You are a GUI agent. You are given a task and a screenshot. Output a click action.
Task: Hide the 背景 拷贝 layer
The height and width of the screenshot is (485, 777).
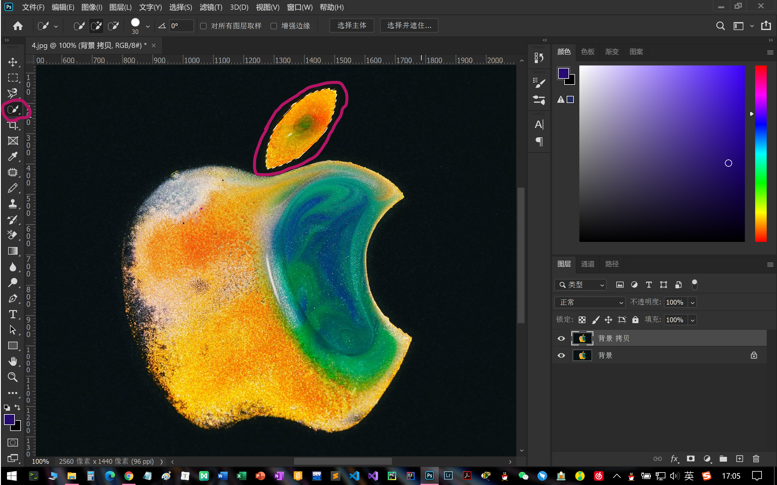(x=561, y=338)
